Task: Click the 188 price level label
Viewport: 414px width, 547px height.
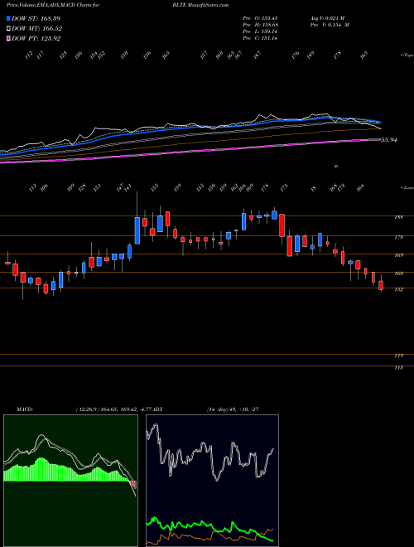Action: [x=399, y=217]
